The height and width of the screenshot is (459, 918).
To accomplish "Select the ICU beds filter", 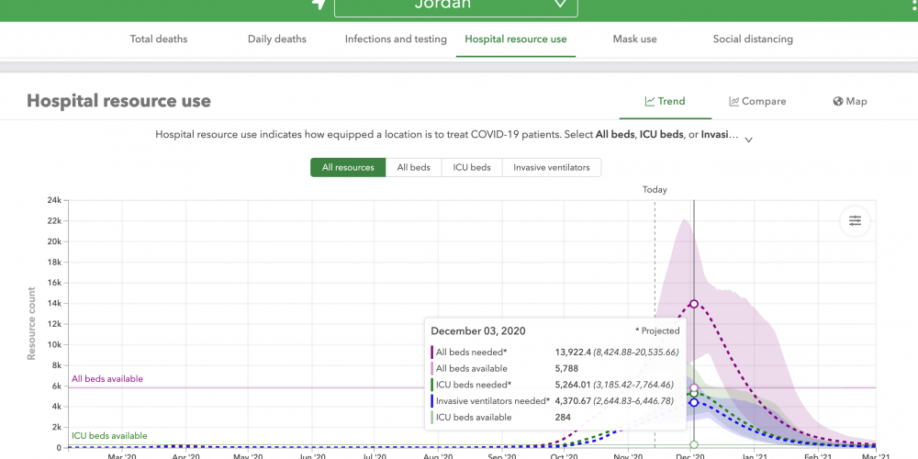I will 472,167.
